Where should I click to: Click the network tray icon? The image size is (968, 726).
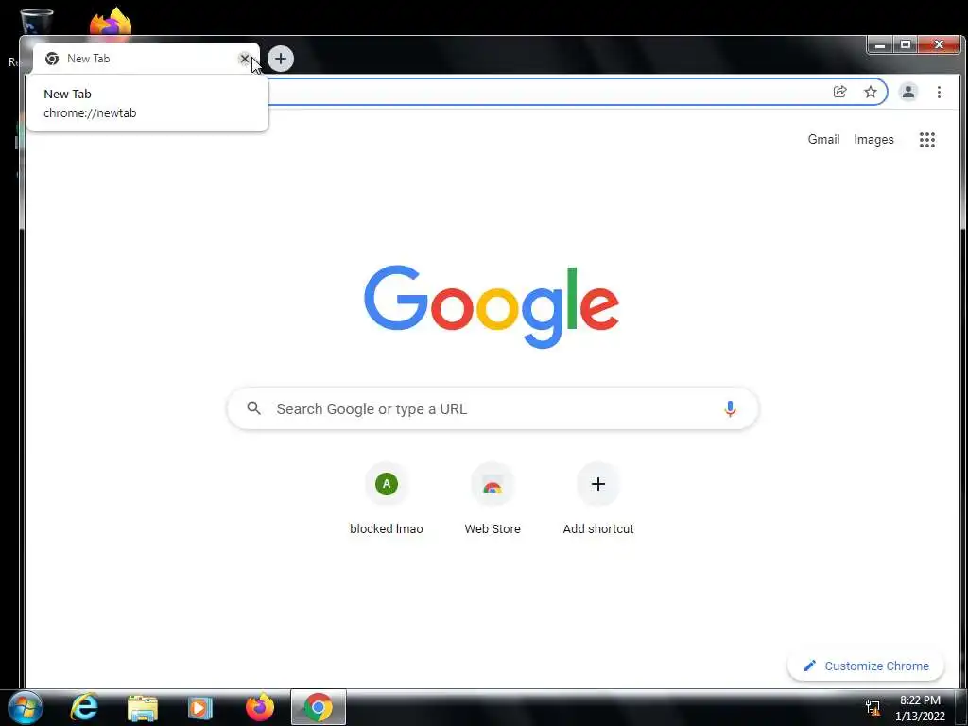click(x=873, y=707)
